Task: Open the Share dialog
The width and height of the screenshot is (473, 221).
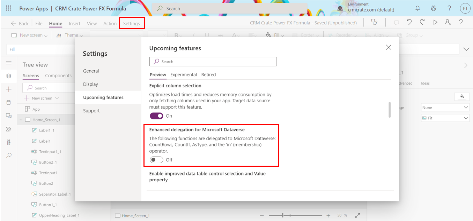Action: 448,22
